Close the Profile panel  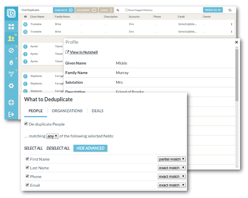237,42
